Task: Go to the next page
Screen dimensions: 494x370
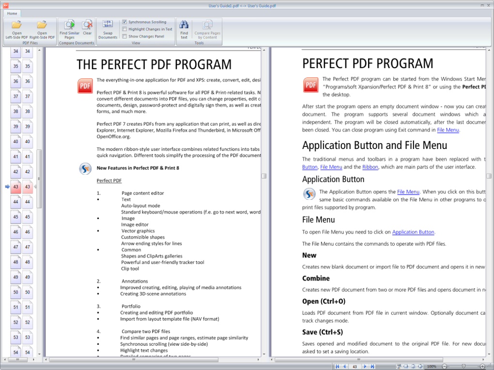Action: [x=365, y=366]
